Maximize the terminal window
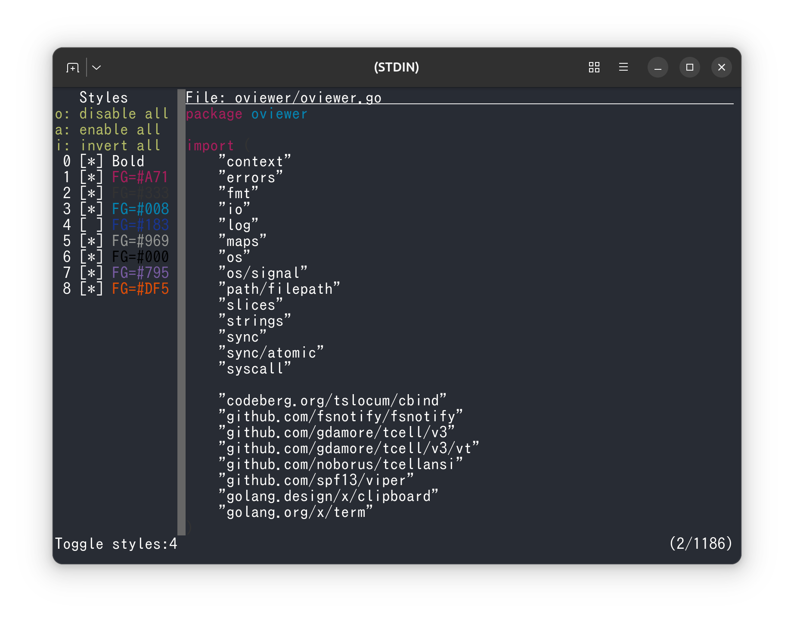This screenshot has height=622, width=794. click(x=689, y=67)
